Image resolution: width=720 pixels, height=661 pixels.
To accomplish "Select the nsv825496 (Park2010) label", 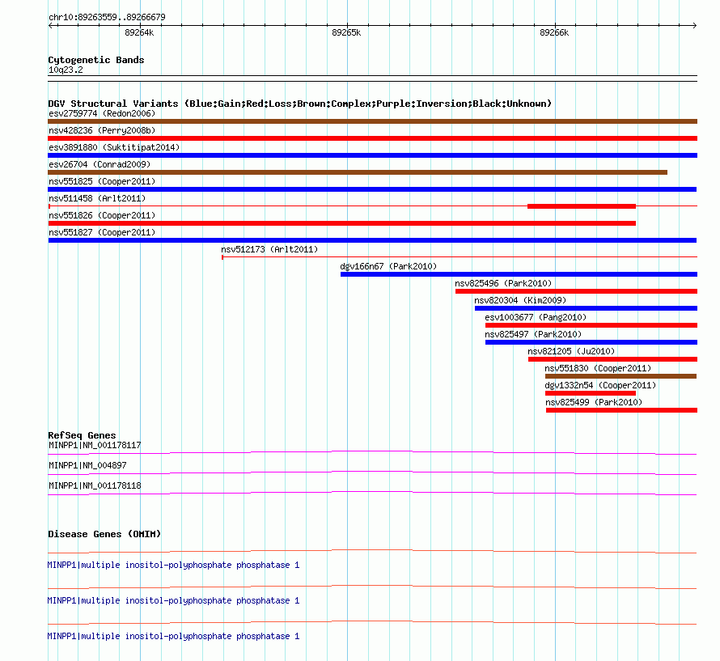I will [503, 283].
